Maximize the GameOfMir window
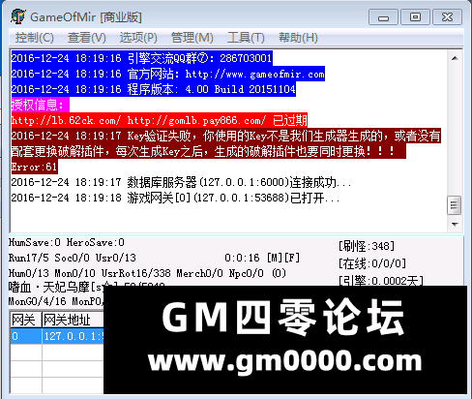 tap(415, 17)
